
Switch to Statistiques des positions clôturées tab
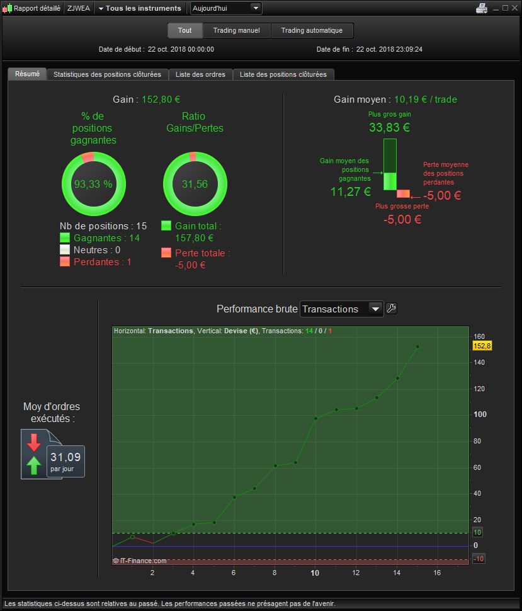click(107, 74)
